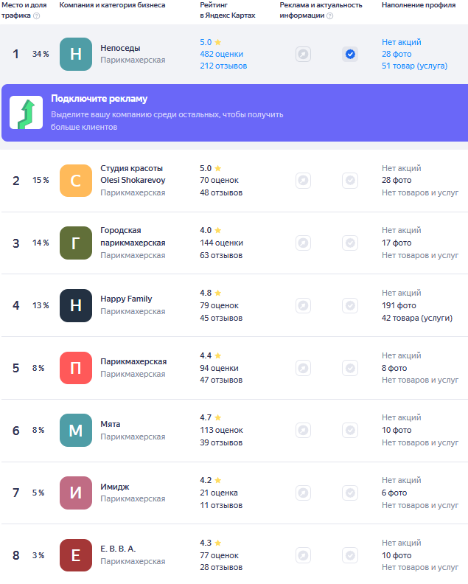Click advertising status icon in Городская парикмахерская row
468x584 pixels.
(304, 243)
